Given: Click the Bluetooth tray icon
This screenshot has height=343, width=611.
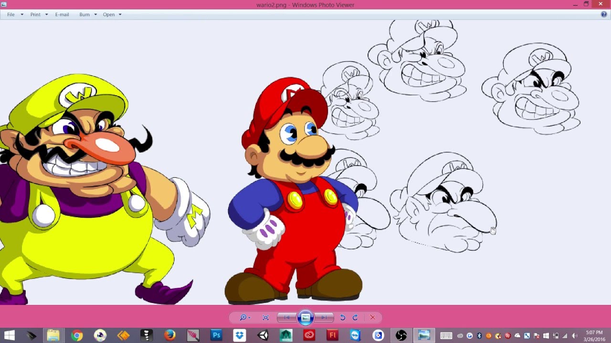Looking at the screenshot, I should (479, 335).
